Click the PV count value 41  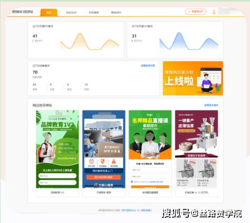(35, 36)
